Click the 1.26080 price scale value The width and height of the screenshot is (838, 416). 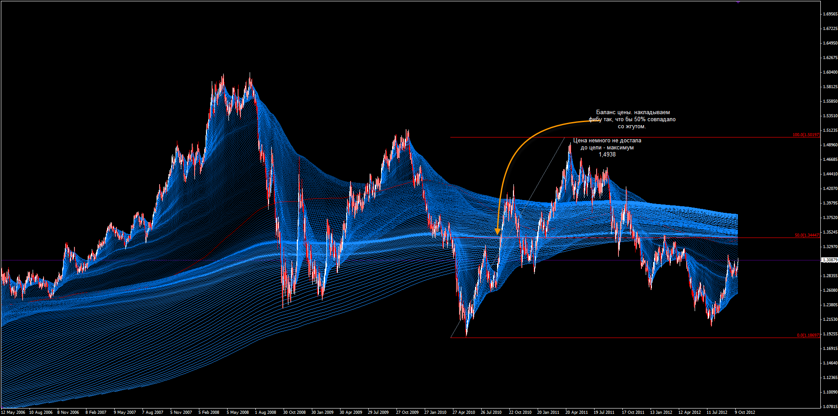tap(830, 290)
